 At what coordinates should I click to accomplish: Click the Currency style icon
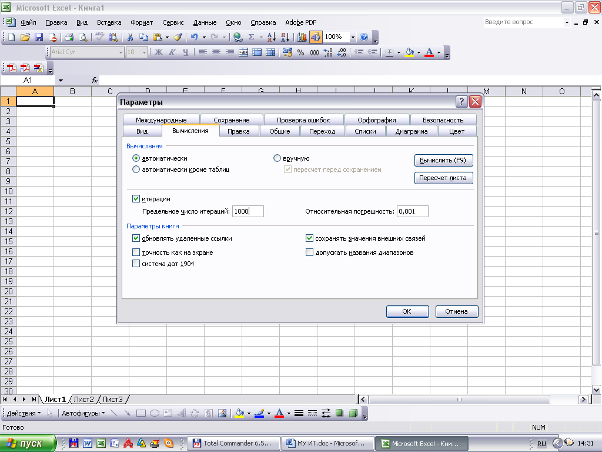[287, 52]
